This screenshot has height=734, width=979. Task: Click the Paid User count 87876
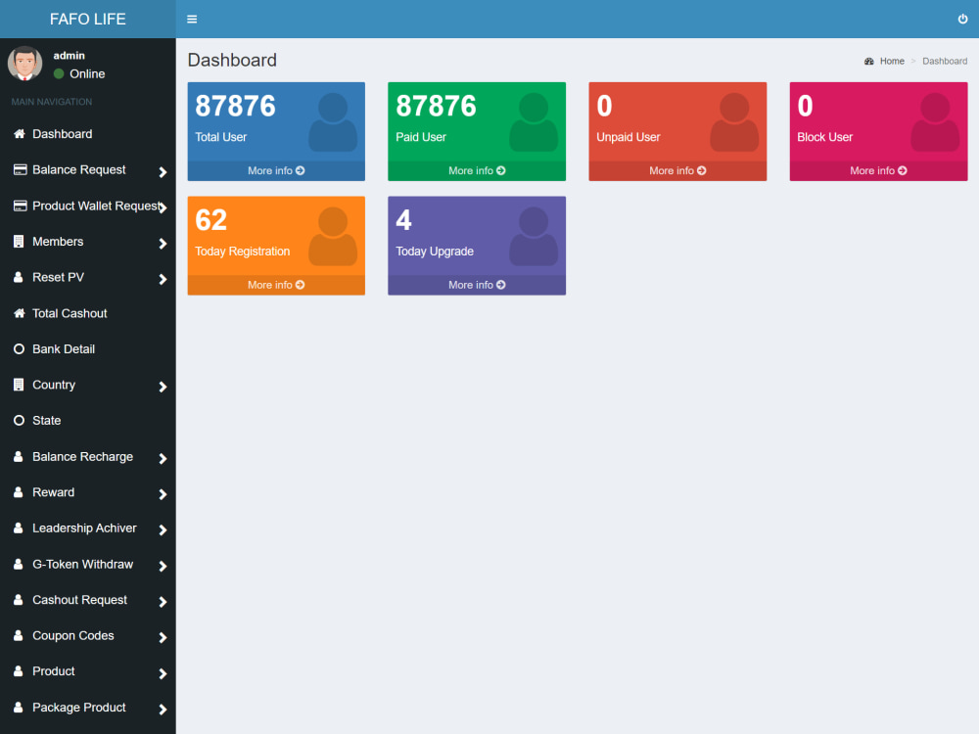click(436, 106)
